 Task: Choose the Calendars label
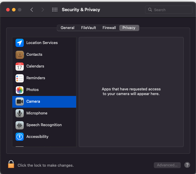[x=35, y=66]
